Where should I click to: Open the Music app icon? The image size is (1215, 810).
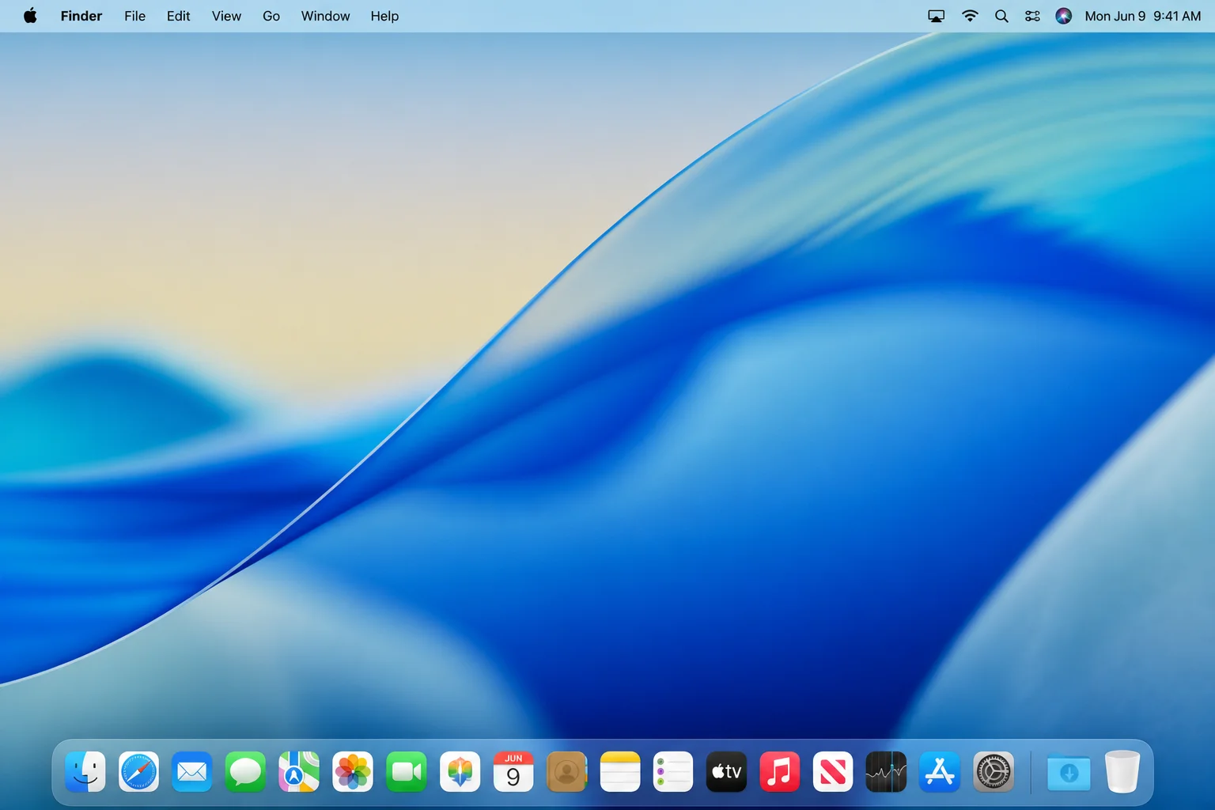pos(780,771)
